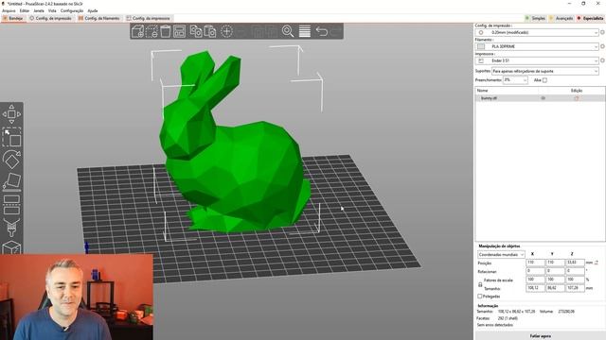Viewport: 606px width, 340px height.
Task: Open the Suportes dropdown
Action: tap(545, 72)
